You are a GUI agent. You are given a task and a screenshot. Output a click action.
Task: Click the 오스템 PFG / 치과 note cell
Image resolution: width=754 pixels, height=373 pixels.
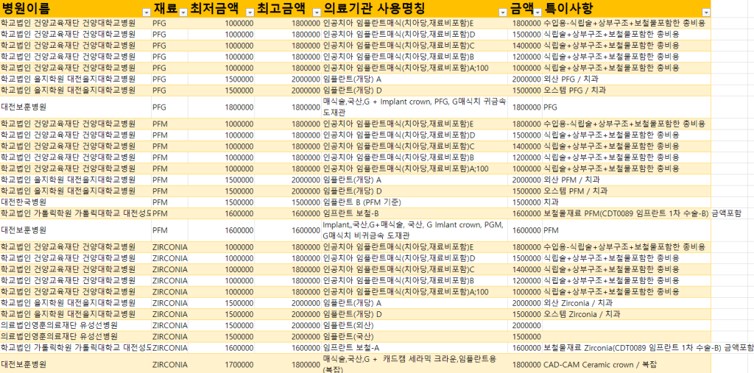coord(627,90)
